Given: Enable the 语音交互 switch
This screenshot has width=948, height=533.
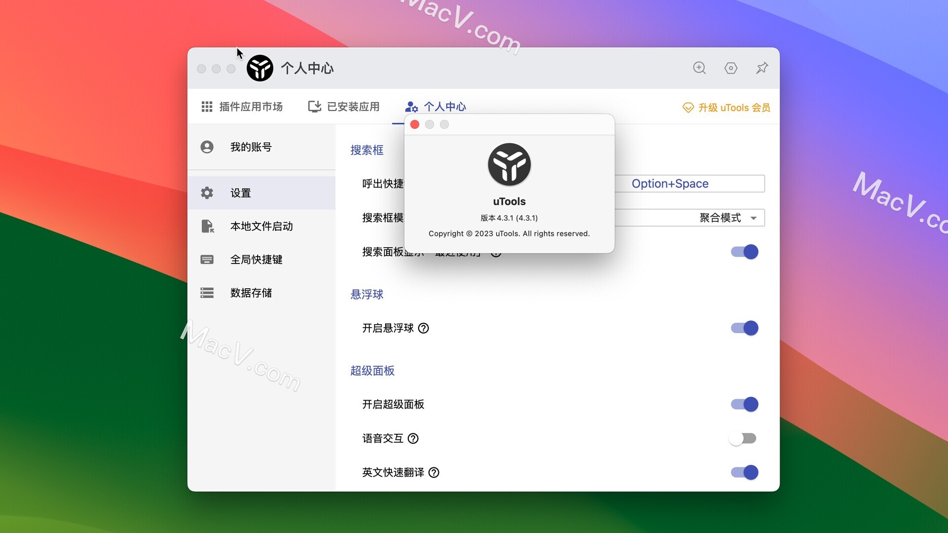Looking at the screenshot, I should pos(743,438).
